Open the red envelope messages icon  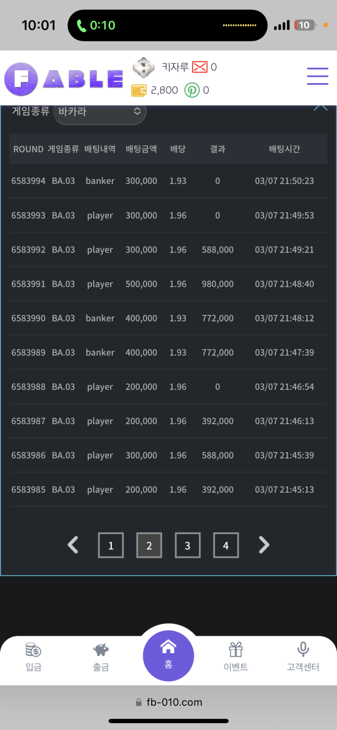click(199, 67)
